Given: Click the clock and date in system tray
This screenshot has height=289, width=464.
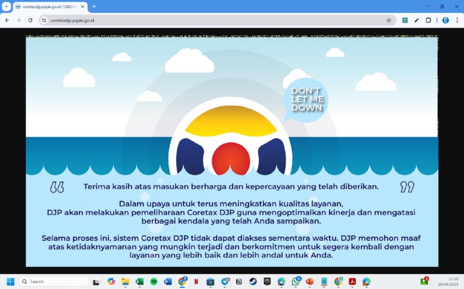Looking at the screenshot, I should 453,281.
